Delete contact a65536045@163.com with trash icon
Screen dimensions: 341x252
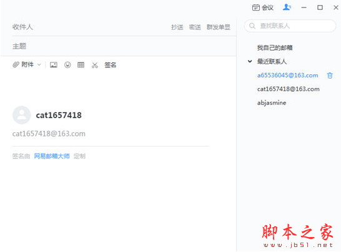pos(330,75)
